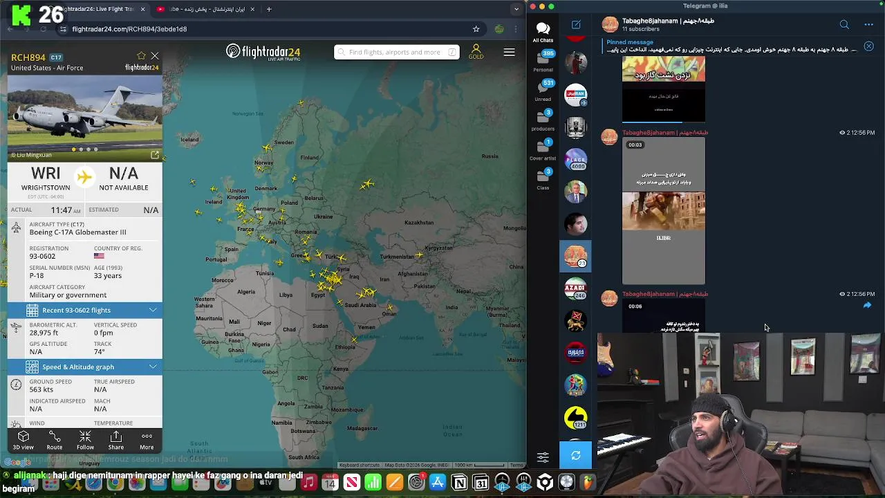Click the plane north of Norway

tap(301, 103)
